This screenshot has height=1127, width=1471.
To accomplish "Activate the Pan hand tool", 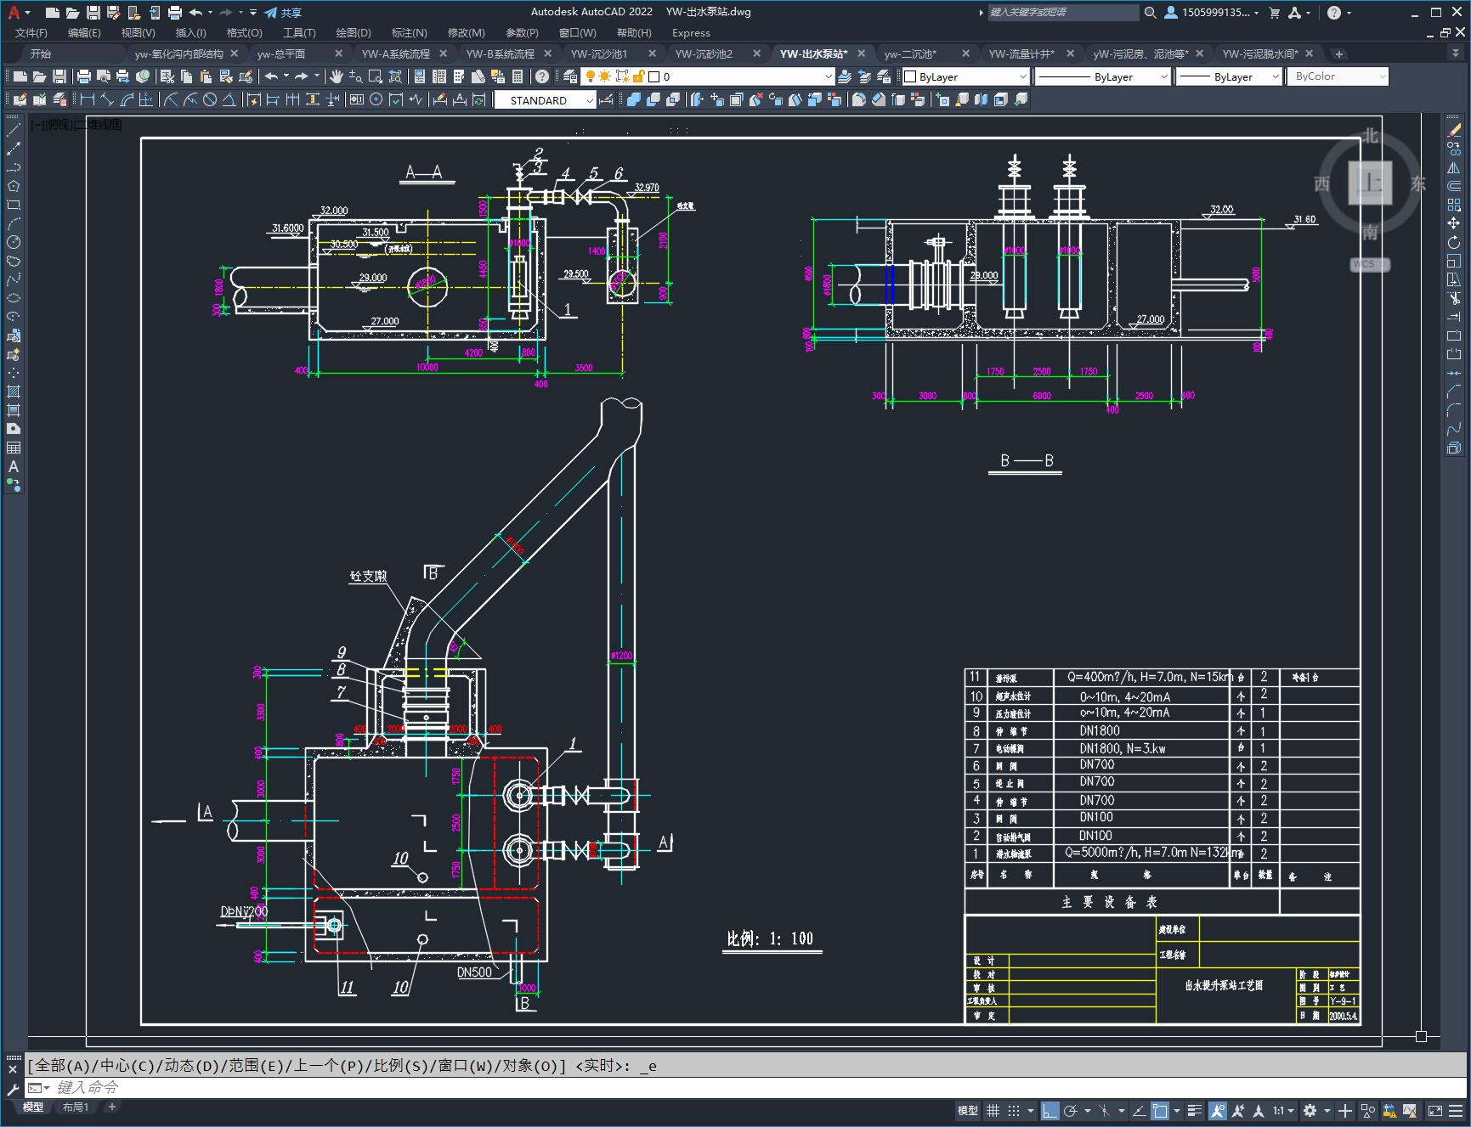I will [337, 76].
